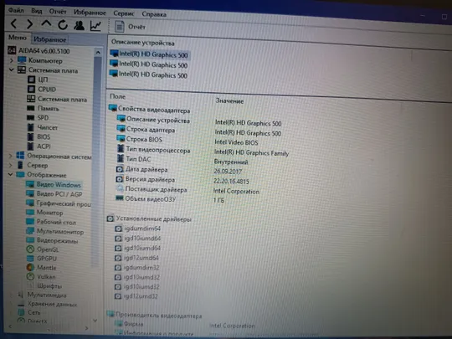This screenshot has width=452, height=339.
Task: Expand the Операционная система node
Action: pos(10,156)
